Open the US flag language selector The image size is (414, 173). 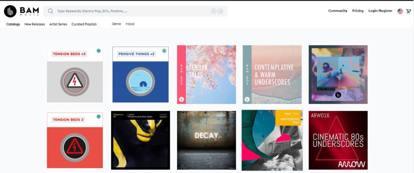tap(400, 11)
